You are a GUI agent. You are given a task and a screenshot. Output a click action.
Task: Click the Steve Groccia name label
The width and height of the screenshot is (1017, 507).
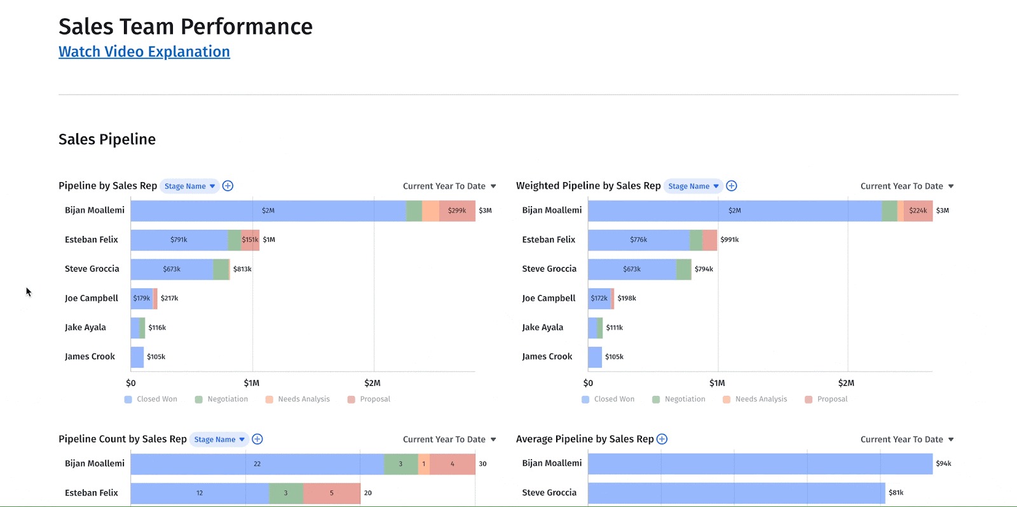tap(92, 268)
